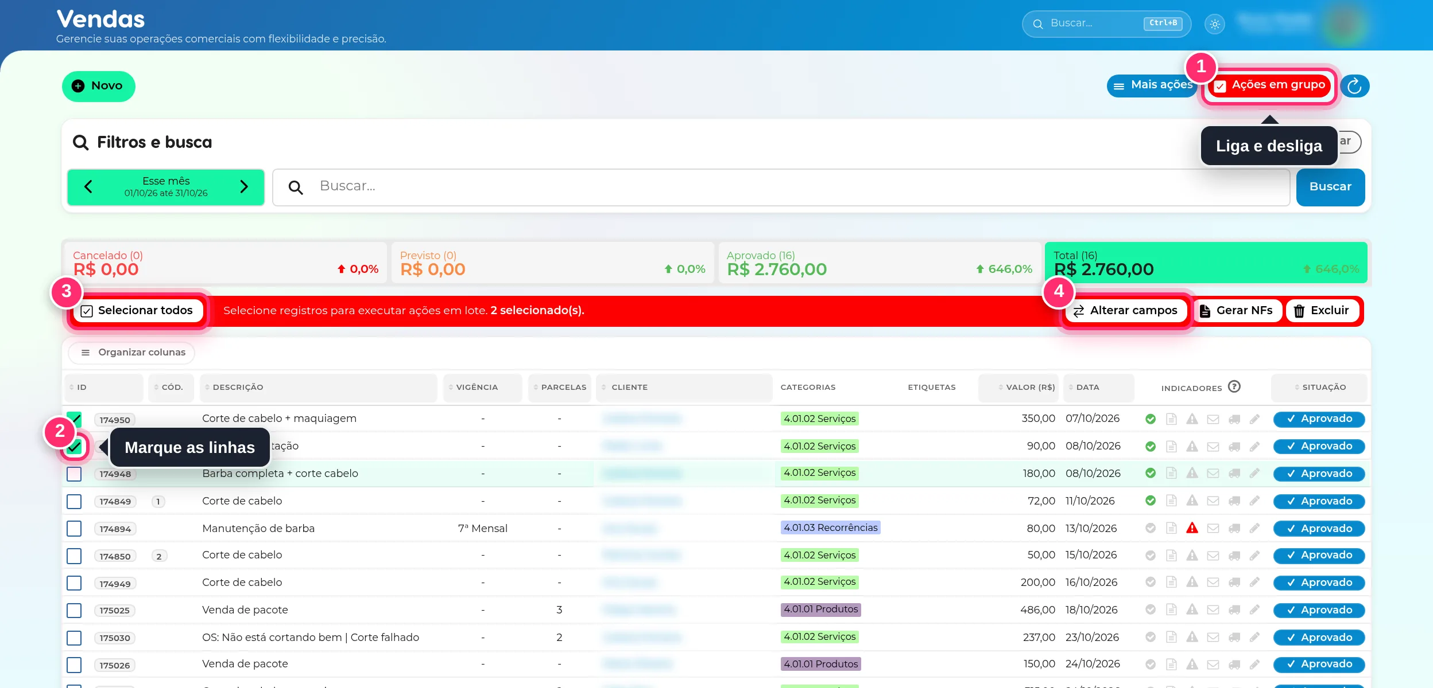This screenshot has width=1433, height=688.
Task: Click the refresh icon beside Ações em grupo
Action: (1355, 86)
